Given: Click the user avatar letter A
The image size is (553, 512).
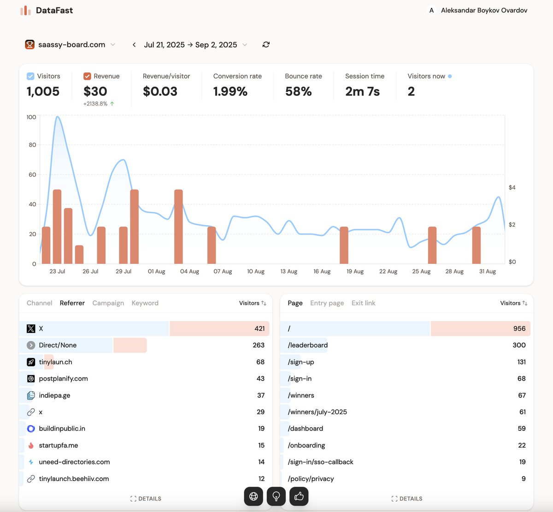Looking at the screenshot, I should pyautogui.click(x=431, y=10).
